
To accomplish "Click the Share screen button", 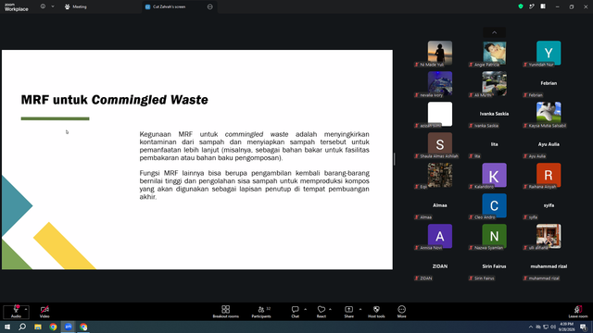I will tap(348, 312).
